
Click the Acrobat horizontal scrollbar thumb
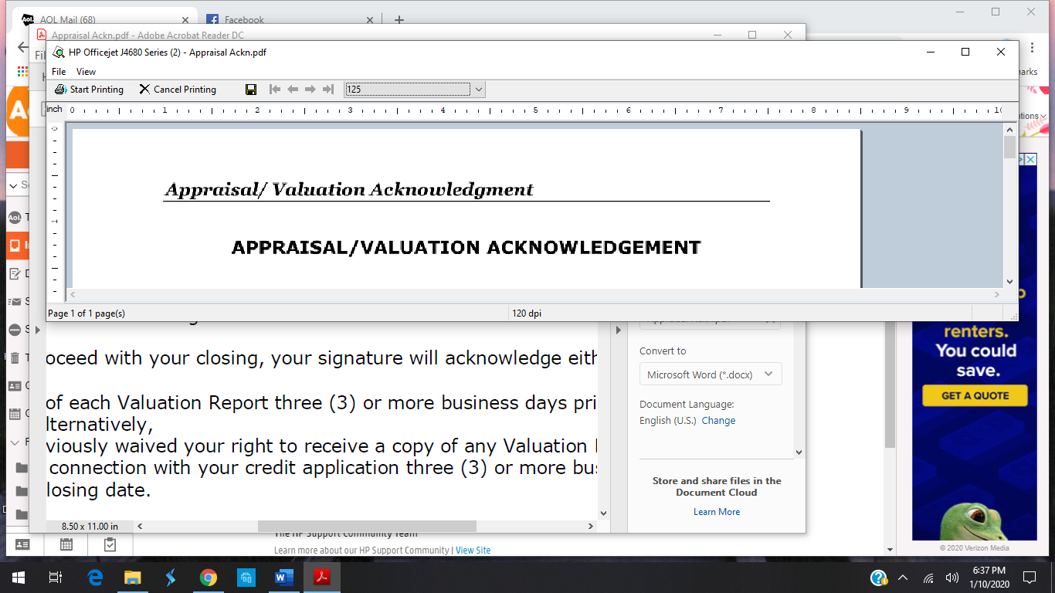pos(367,526)
